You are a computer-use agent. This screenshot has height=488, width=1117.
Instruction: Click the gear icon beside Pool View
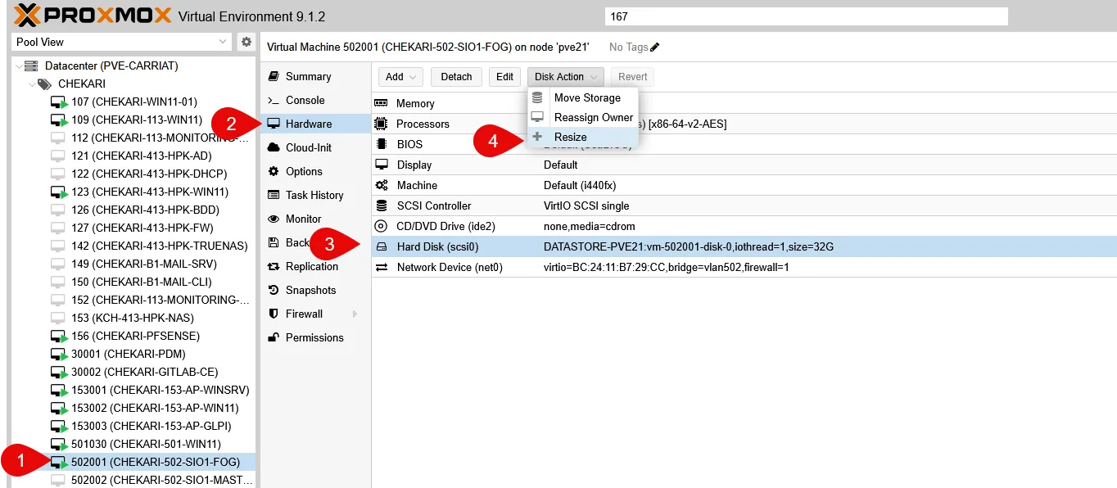pyautogui.click(x=246, y=42)
